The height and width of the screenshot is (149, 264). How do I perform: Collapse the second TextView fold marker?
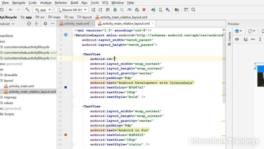click(72, 106)
